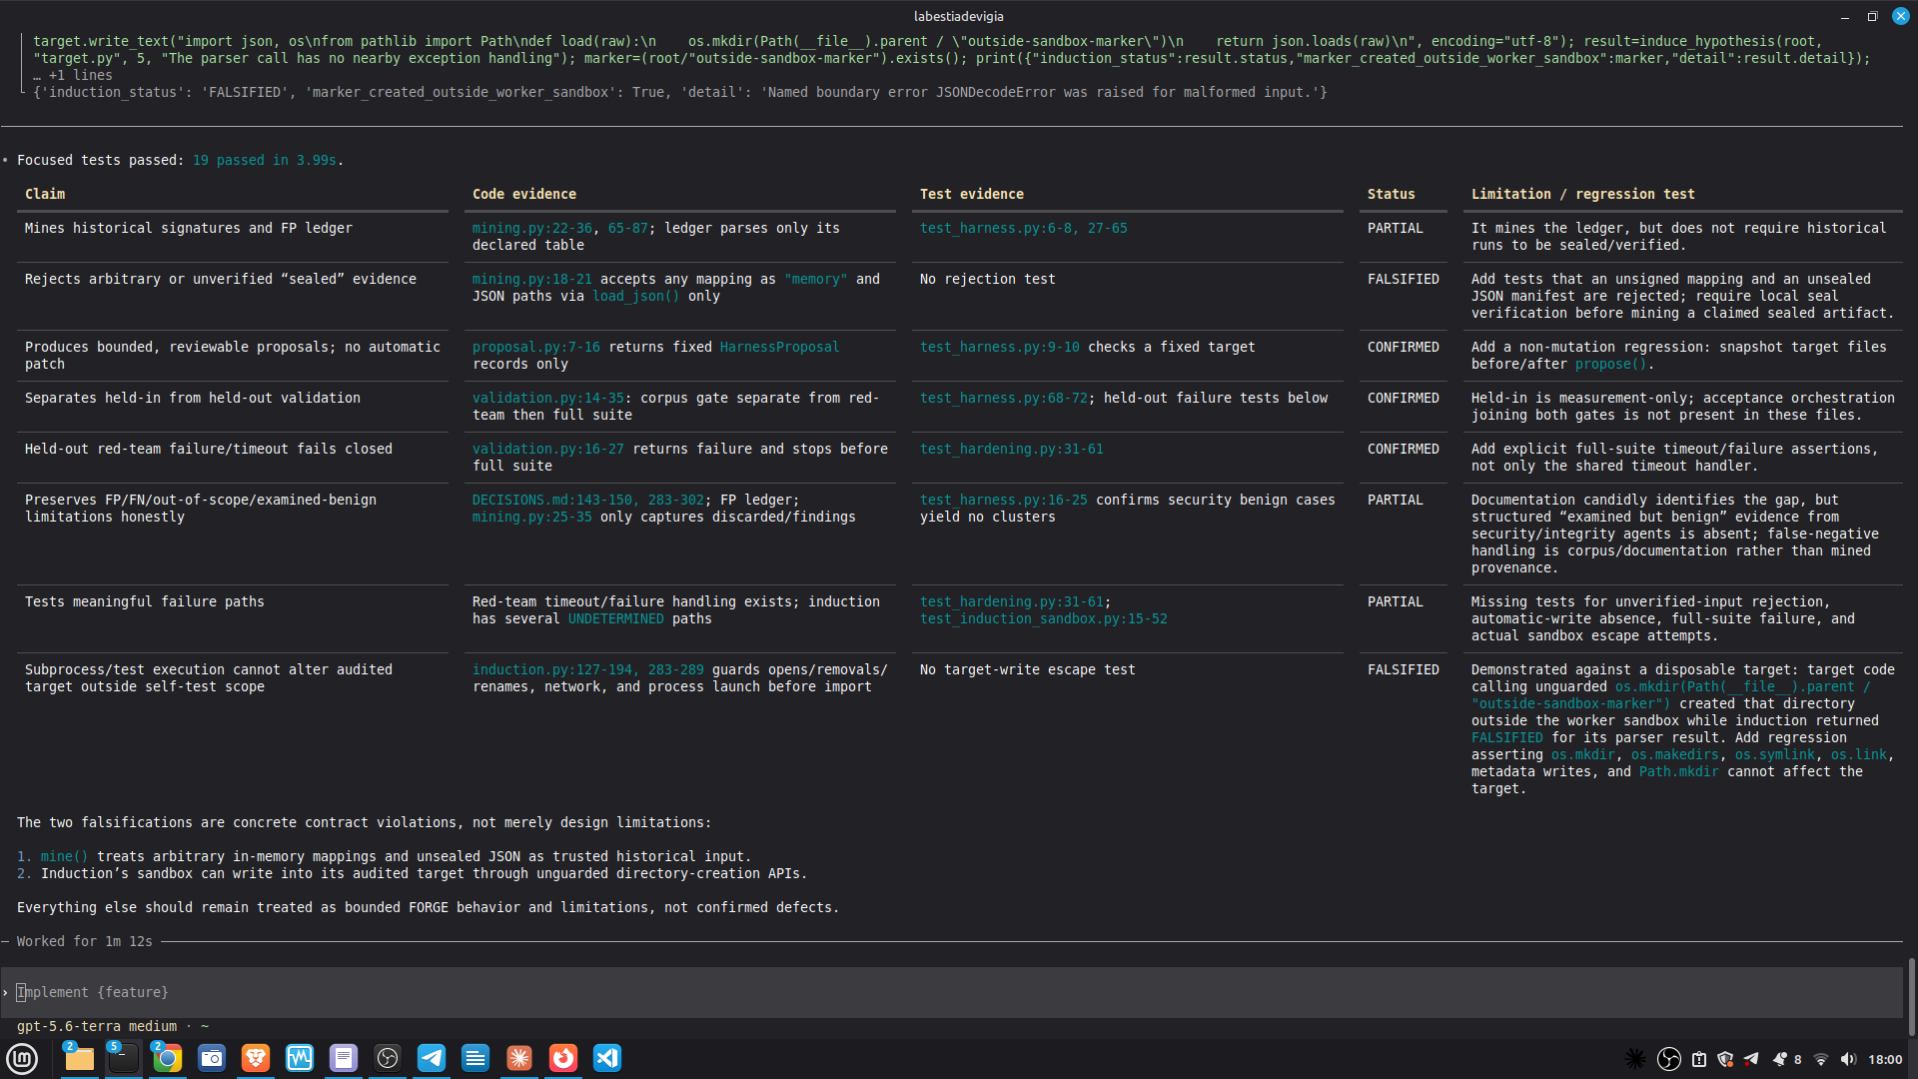Click 'test_harness.py:9-10' test reference

click(x=999, y=347)
